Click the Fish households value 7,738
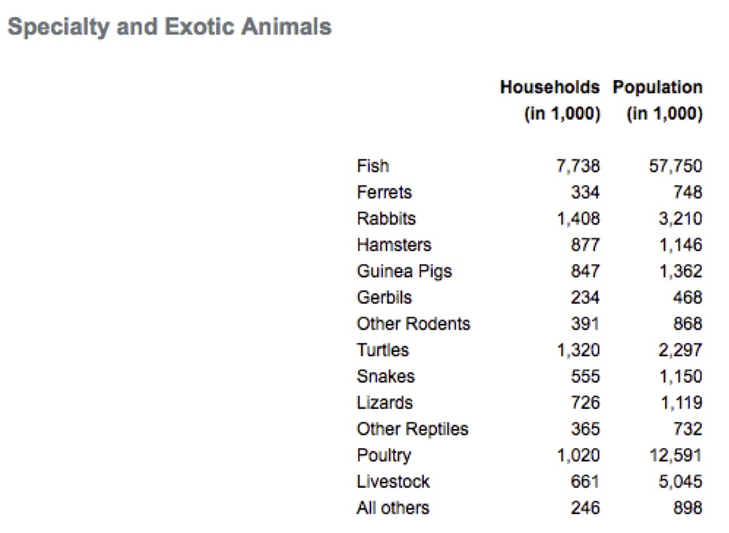Viewport: 729px width, 533px height. coord(578,166)
